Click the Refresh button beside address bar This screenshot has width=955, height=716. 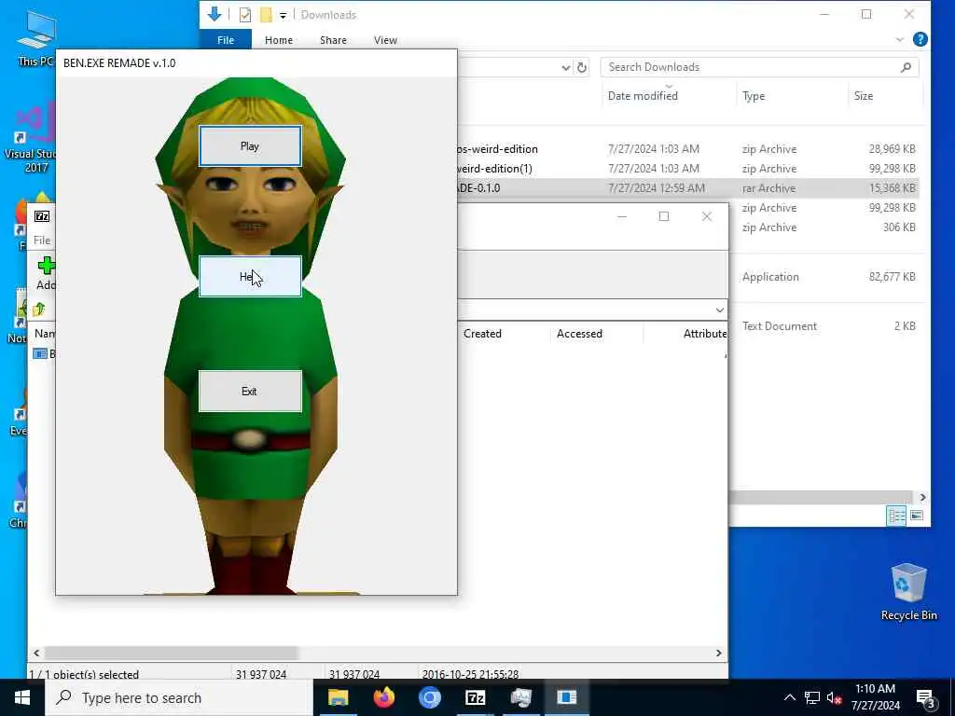click(582, 67)
